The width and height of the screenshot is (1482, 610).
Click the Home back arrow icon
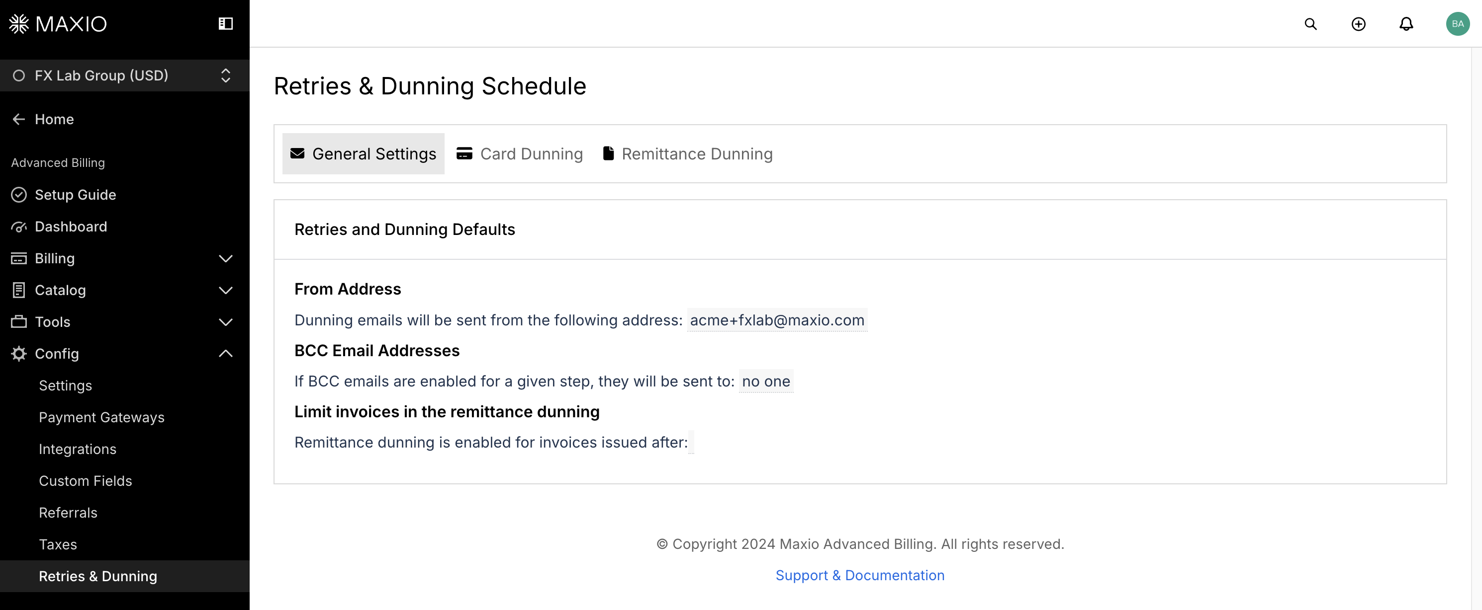(19, 119)
